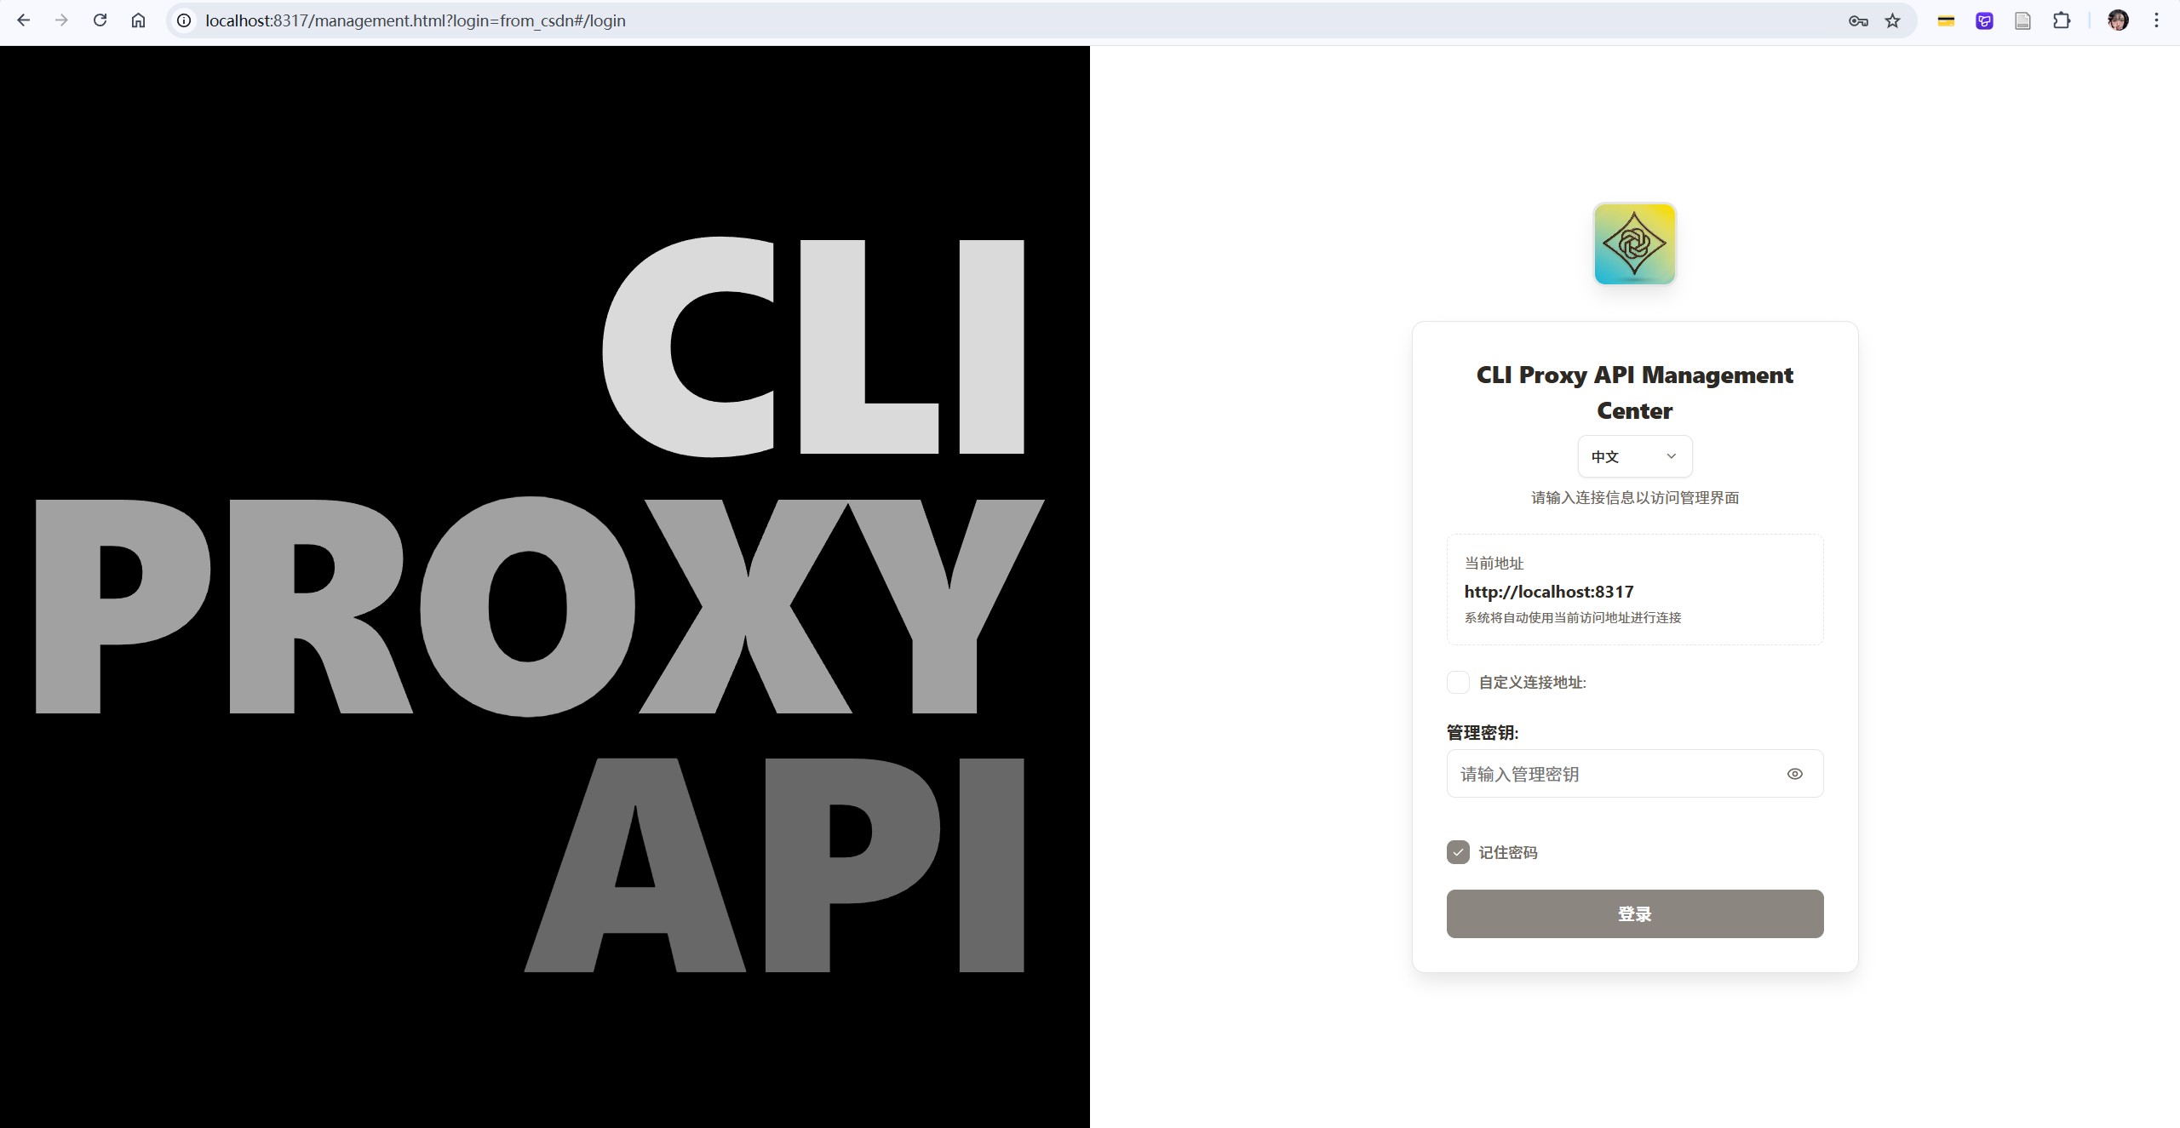Uncheck the 记住密码 checkbox

pyautogui.click(x=1458, y=852)
